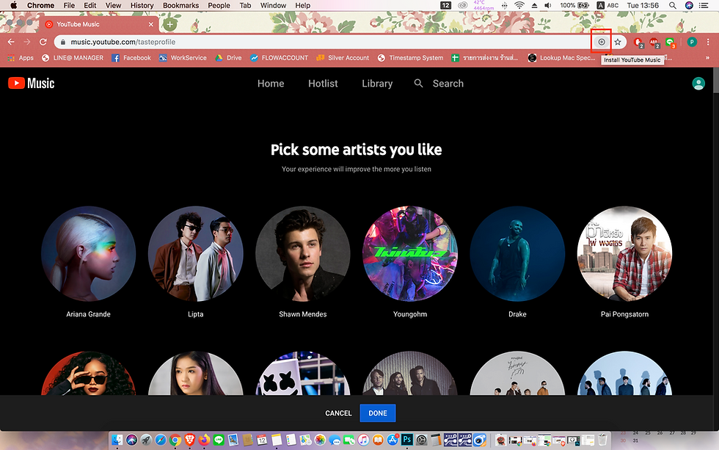Launch Safari from the Dock
This screenshot has height=450, width=719.
[x=161, y=440]
